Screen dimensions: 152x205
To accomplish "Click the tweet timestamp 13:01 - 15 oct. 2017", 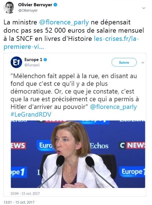I will coord(19,202).
